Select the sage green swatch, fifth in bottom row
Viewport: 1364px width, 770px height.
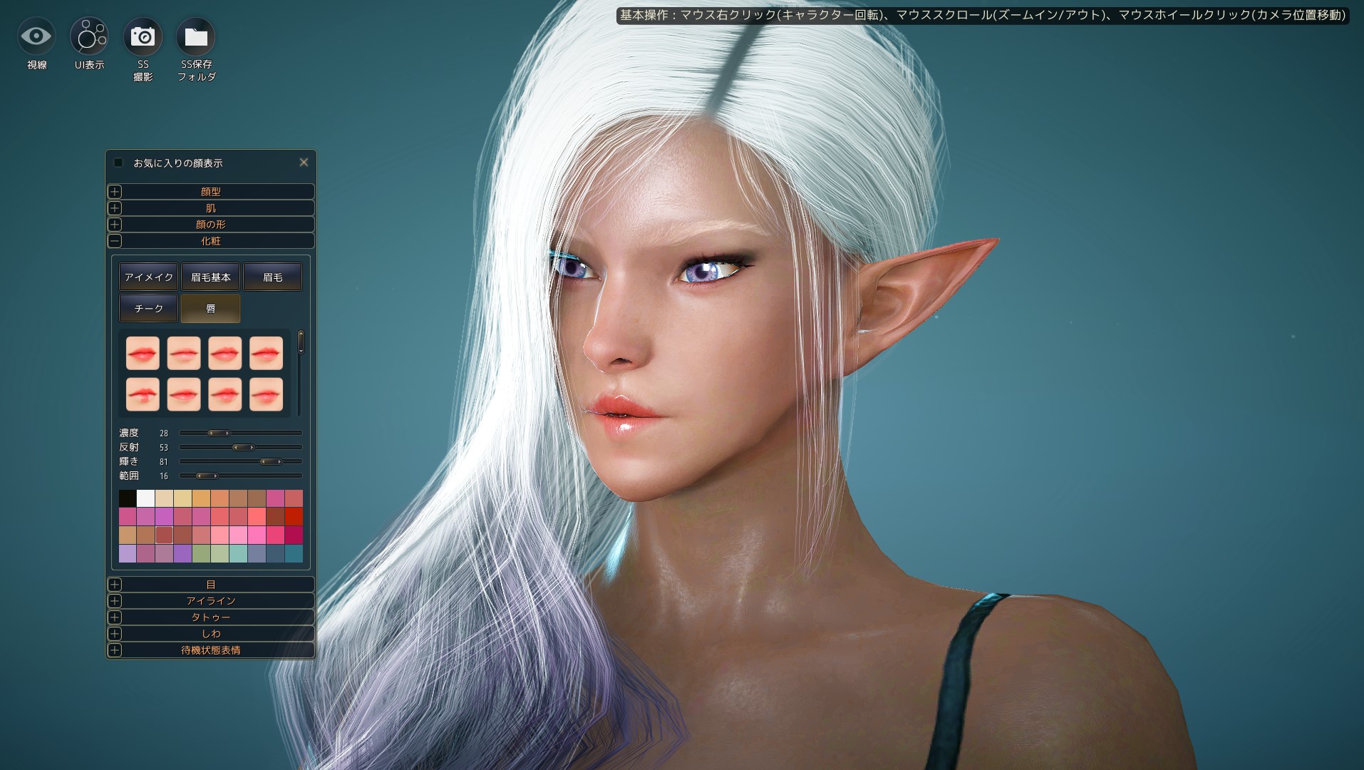pos(202,553)
